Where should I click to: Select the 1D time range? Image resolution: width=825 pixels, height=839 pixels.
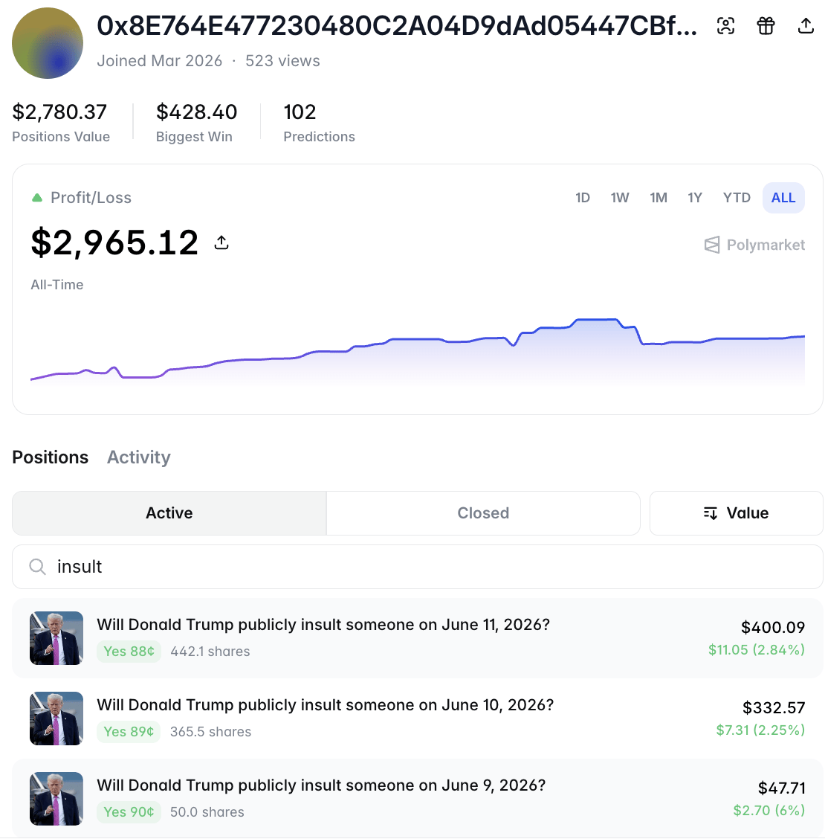click(x=582, y=198)
